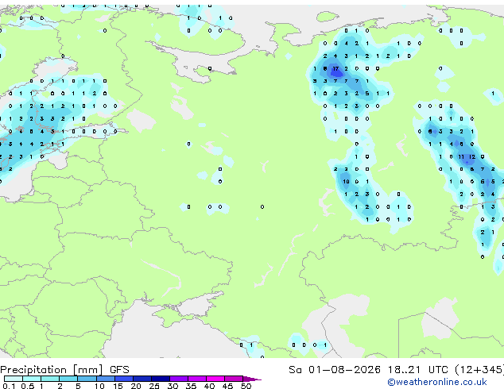504x389 pixels.
Task: Pick legend swatch between 30 and 35
Action: 178,379
